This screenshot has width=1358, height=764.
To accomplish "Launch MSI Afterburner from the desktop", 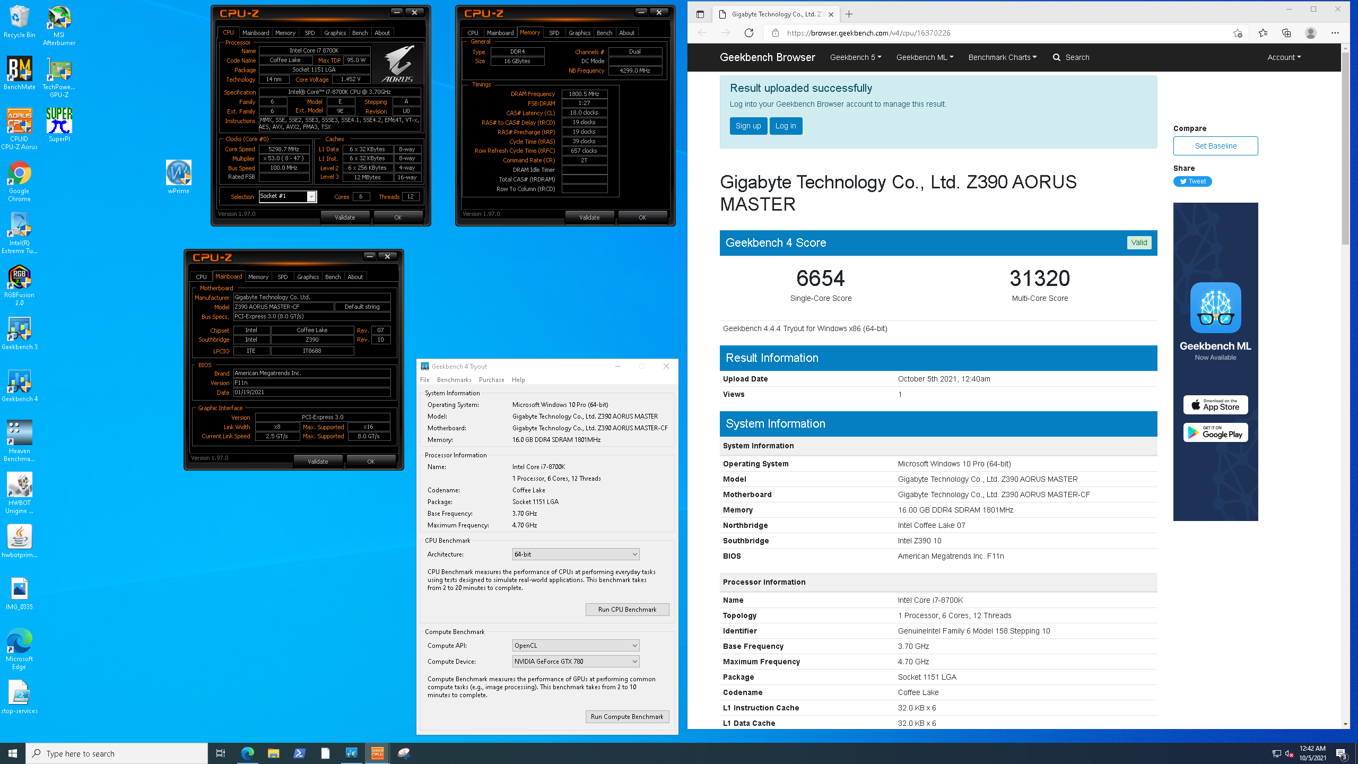I will point(59,25).
